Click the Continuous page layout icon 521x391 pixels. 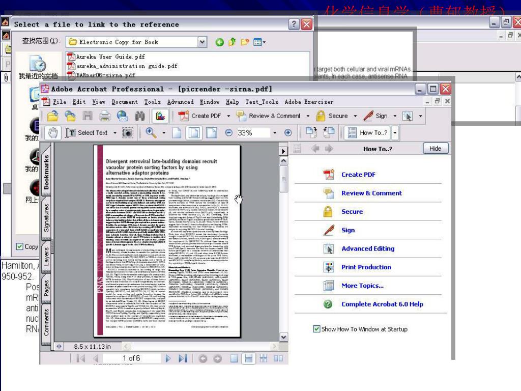pyautogui.click(x=248, y=358)
